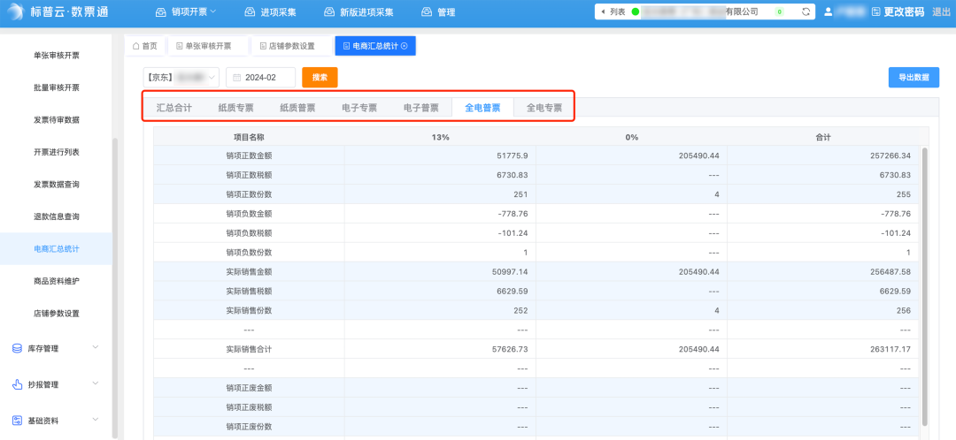Open 单张审核开票 in the sidebar
Image resolution: width=956 pixels, height=440 pixels.
tap(56, 56)
